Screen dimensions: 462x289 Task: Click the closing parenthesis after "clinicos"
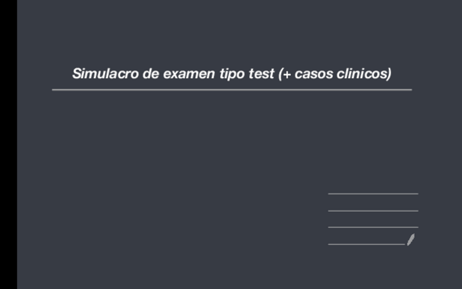(389, 74)
